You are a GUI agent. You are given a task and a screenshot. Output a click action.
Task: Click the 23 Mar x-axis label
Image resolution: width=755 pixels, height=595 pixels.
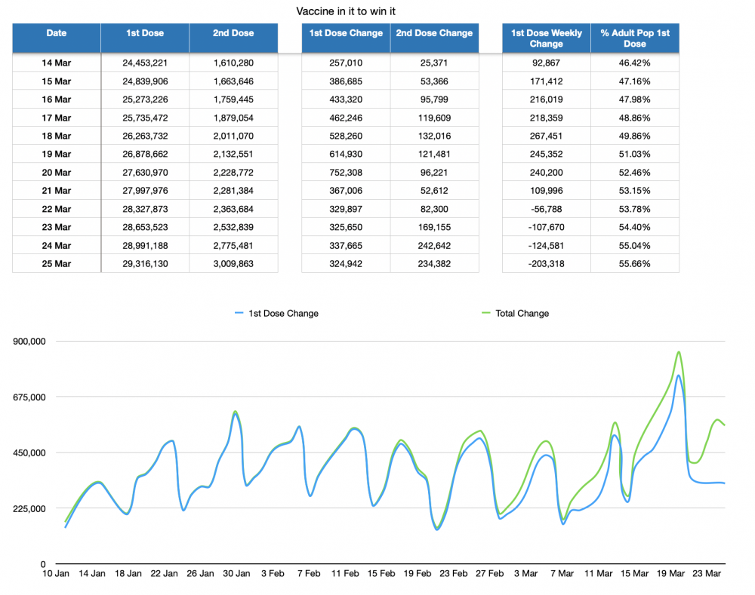(707, 573)
